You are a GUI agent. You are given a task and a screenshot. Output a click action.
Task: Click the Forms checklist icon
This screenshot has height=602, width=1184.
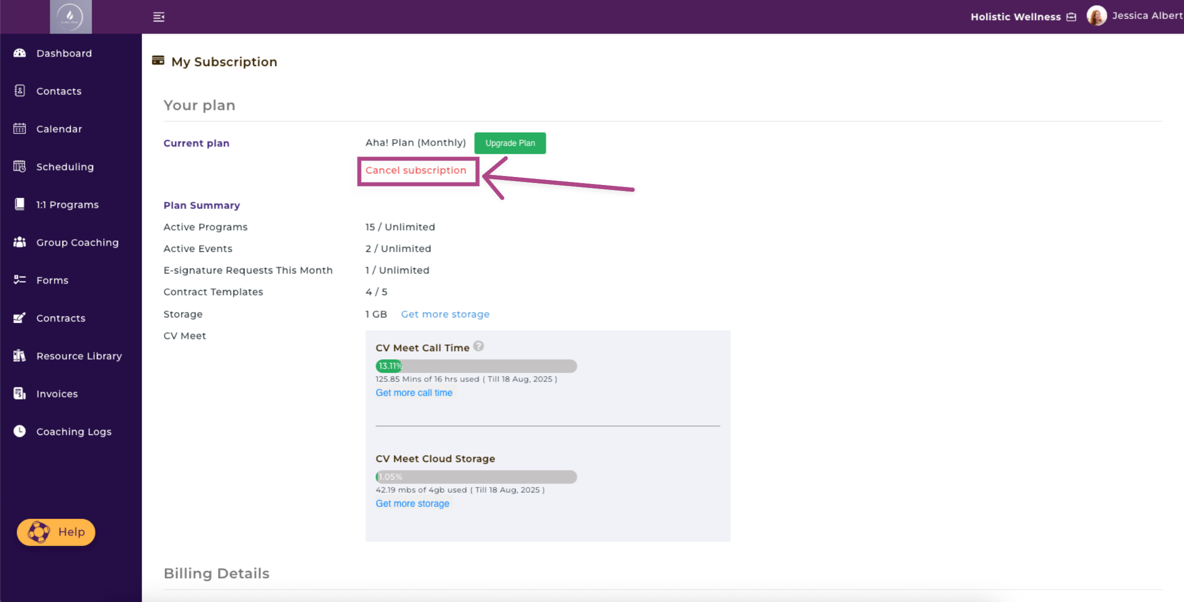(19, 279)
